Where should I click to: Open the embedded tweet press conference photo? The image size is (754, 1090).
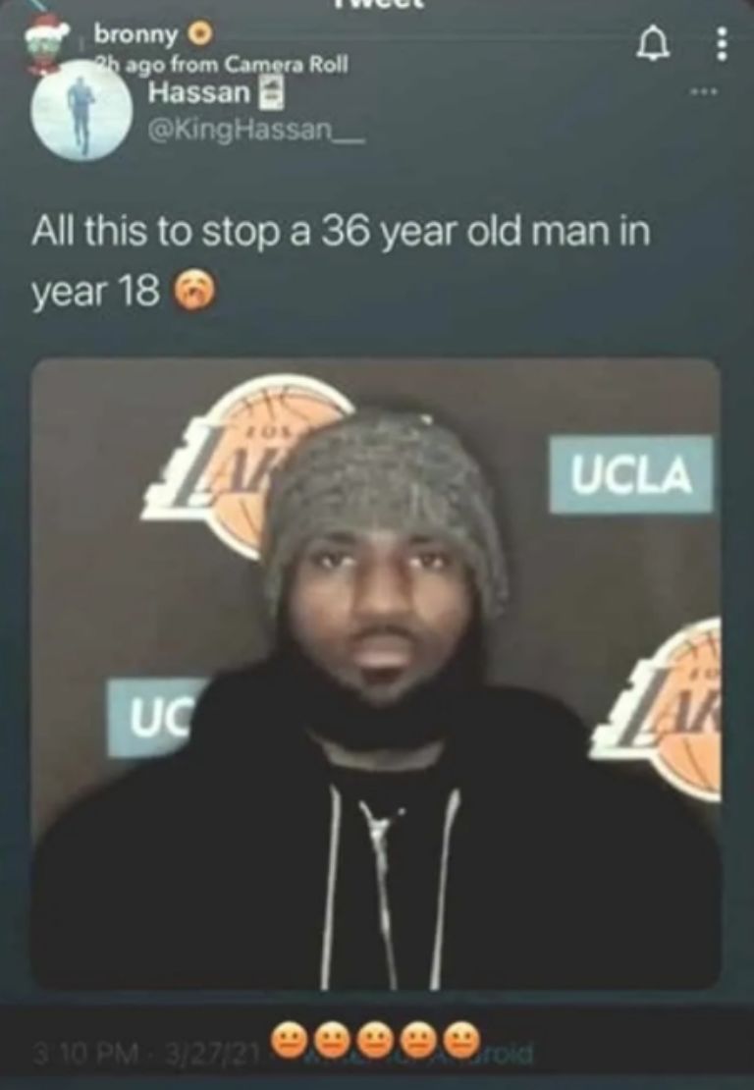pos(376,675)
